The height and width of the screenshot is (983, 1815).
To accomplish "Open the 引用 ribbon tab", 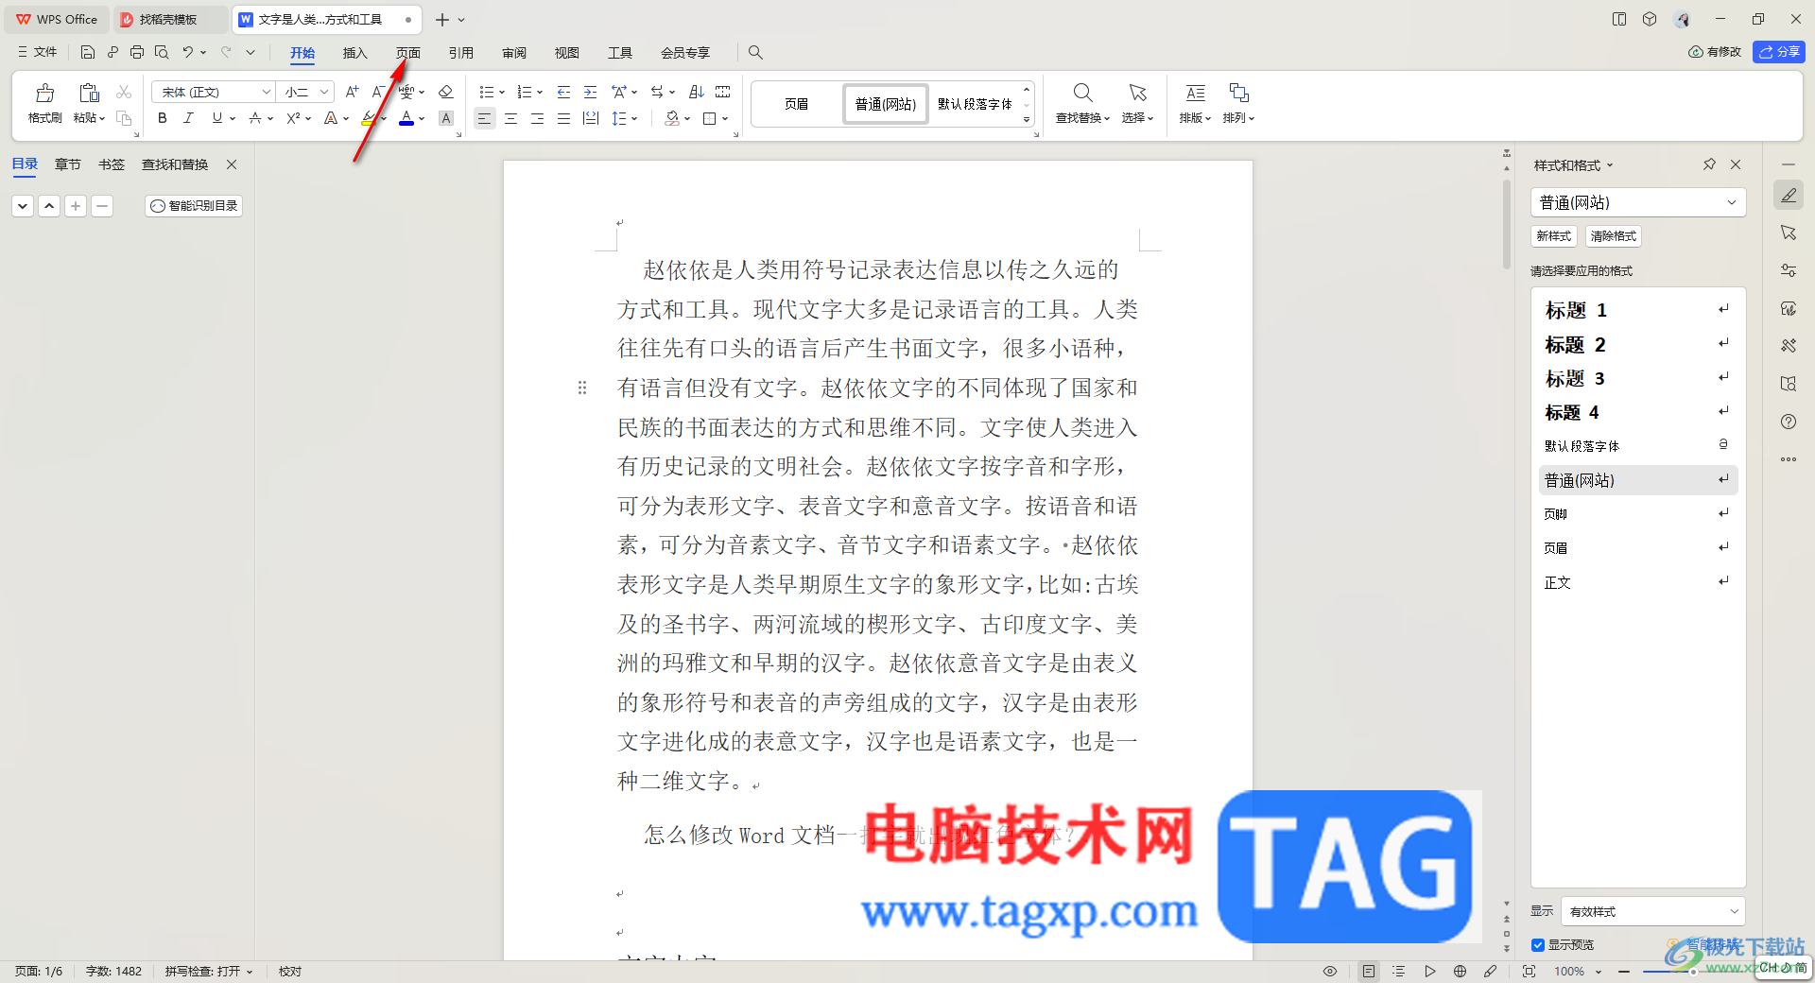I will tap(460, 53).
